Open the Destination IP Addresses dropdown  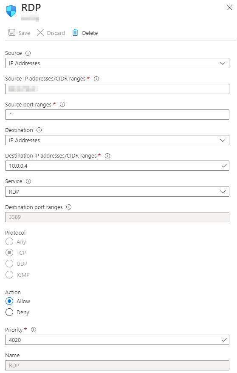click(x=117, y=140)
